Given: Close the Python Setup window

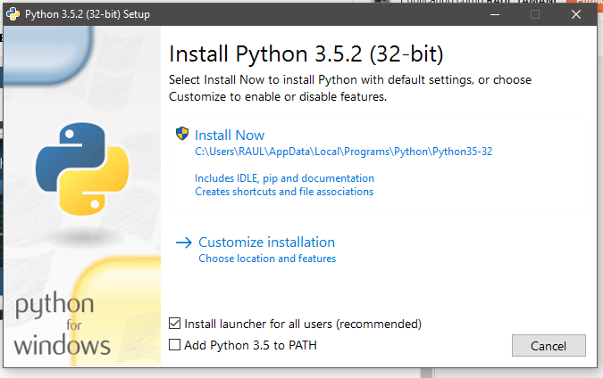Looking at the screenshot, I should pos(576,14).
